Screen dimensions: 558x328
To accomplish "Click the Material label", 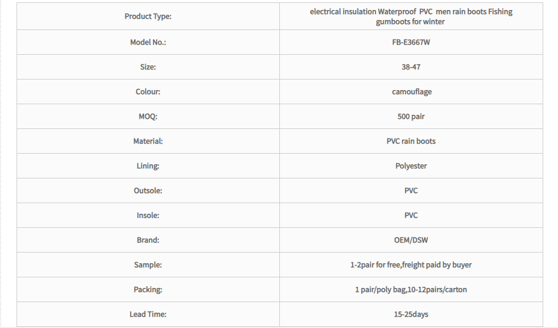I will 148,141.
